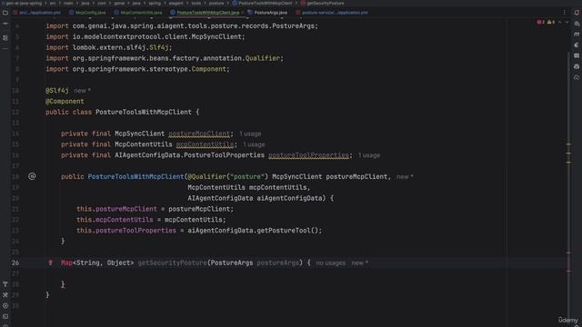
Task: Switch to the McpContentUtils.java tab
Action: pyautogui.click(x=138, y=13)
